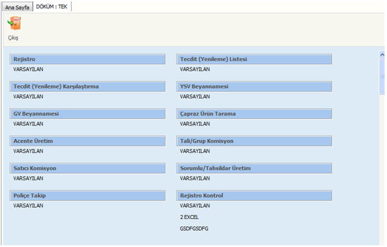The height and width of the screenshot is (247, 387).
Task: Open the Rejistro section header
Action: coord(88,59)
